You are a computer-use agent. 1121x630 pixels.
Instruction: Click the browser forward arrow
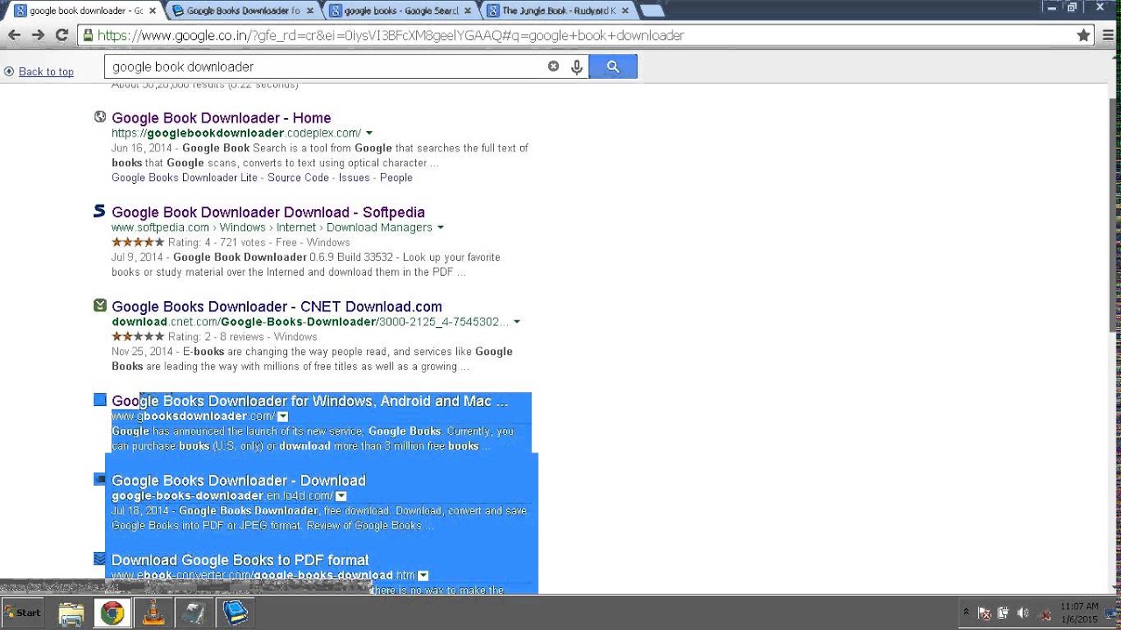(x=38, y=35)
